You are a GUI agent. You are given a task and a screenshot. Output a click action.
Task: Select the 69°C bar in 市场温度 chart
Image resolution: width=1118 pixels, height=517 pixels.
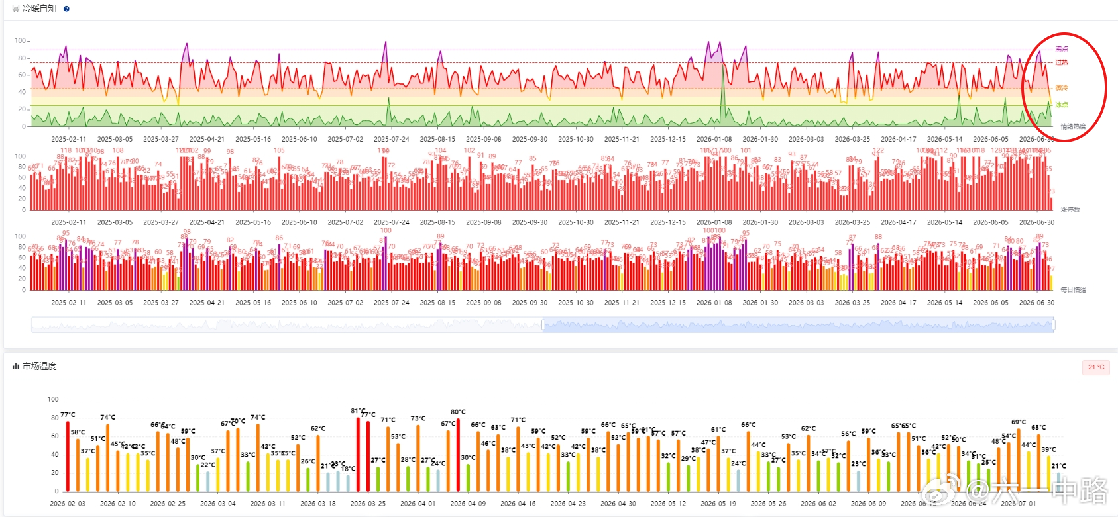pyautogui.click(x=1019, y=460)
